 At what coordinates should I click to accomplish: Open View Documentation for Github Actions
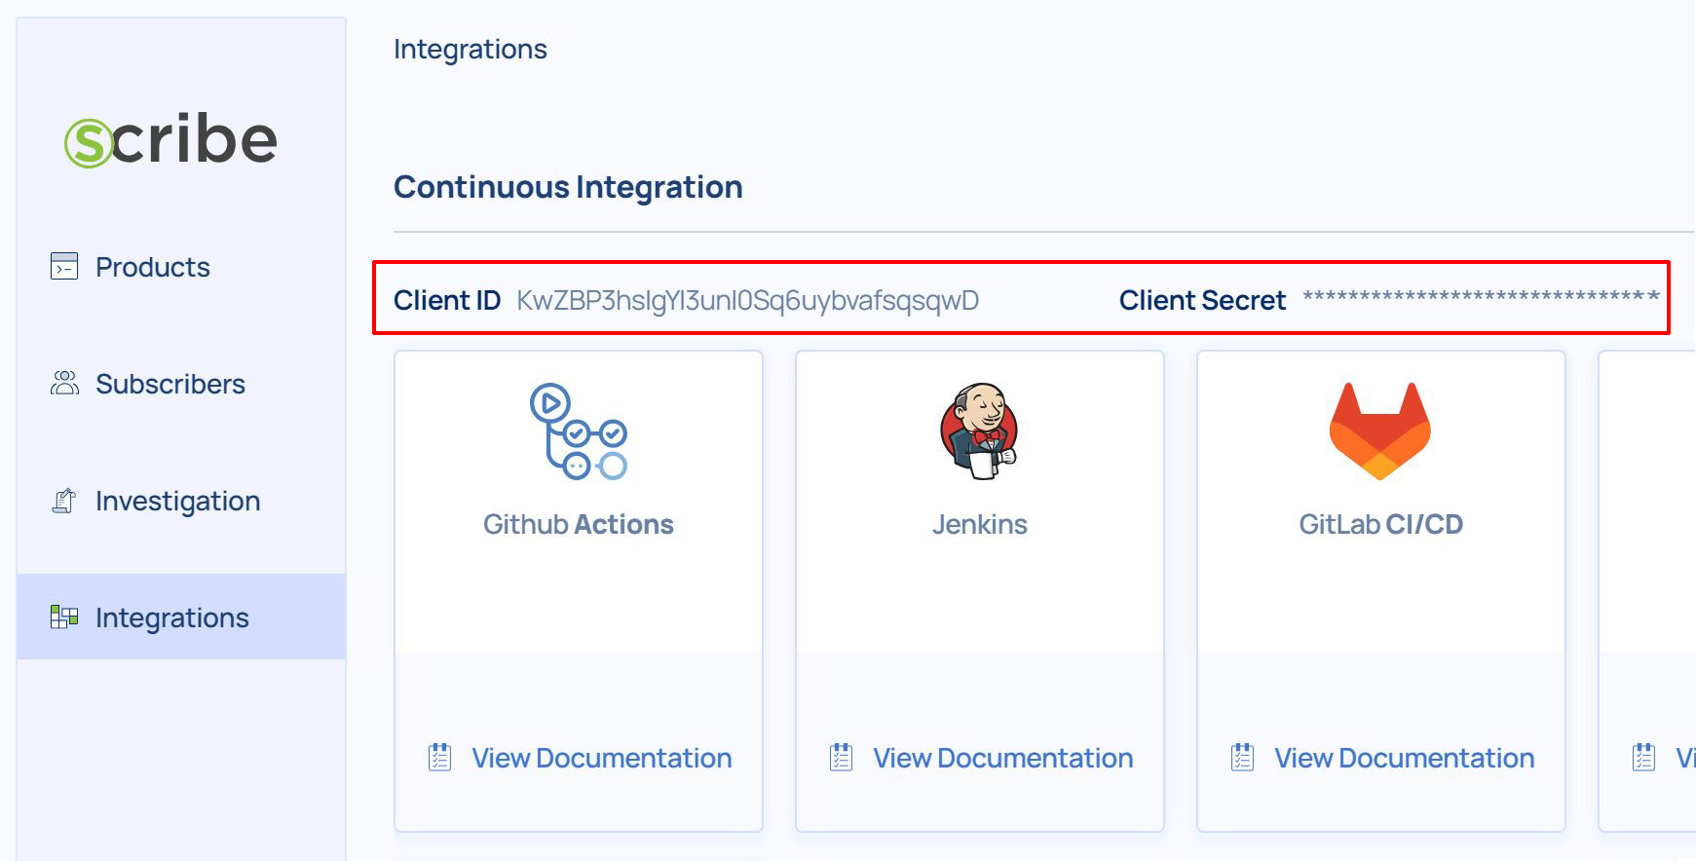pyautogui.click(x=602, y=758)
